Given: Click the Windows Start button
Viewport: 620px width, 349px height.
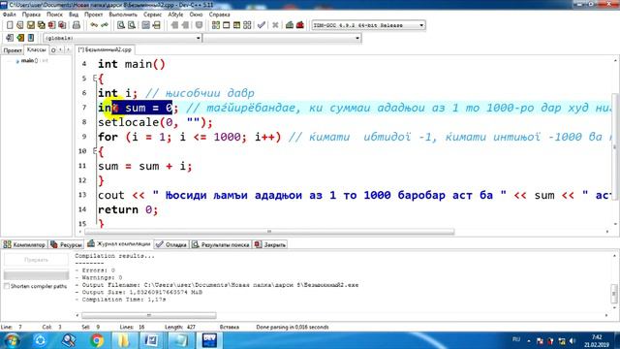Looking at the screenshot, I should pyautogui.click(x=12, y=340).
